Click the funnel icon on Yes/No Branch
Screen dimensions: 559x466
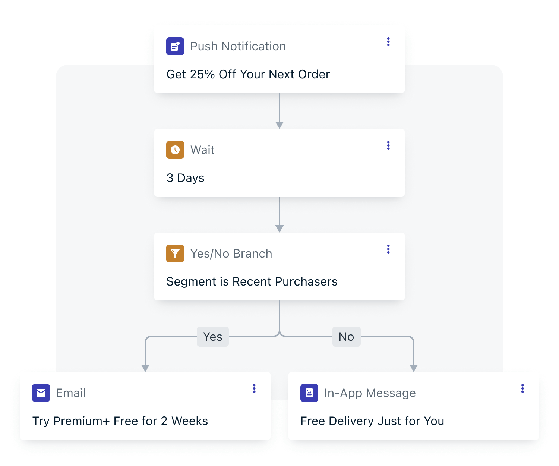tap(175, 253)
